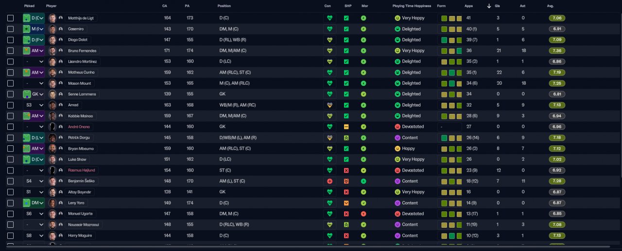
Task: Click Bryan Mbeumo's happy face icon
Action: (x=397, y=149)
